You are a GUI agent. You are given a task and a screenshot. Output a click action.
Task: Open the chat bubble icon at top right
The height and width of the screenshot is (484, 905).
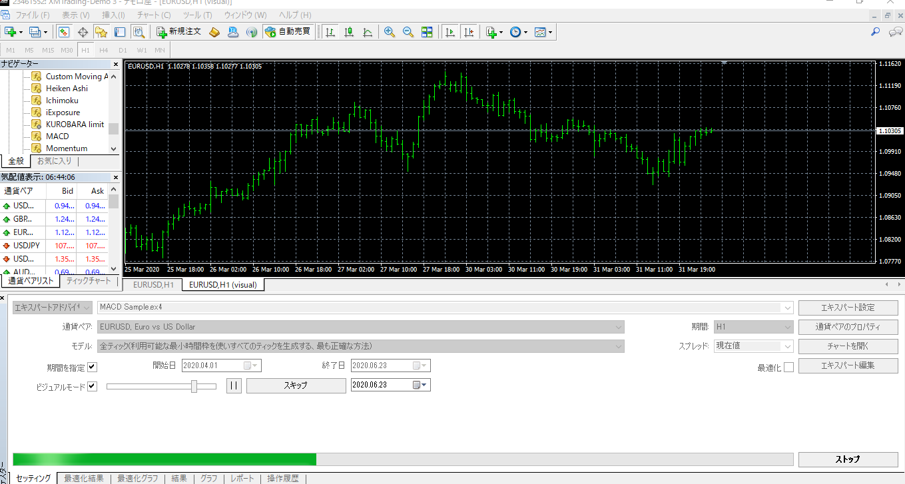[x=896, y=31]
